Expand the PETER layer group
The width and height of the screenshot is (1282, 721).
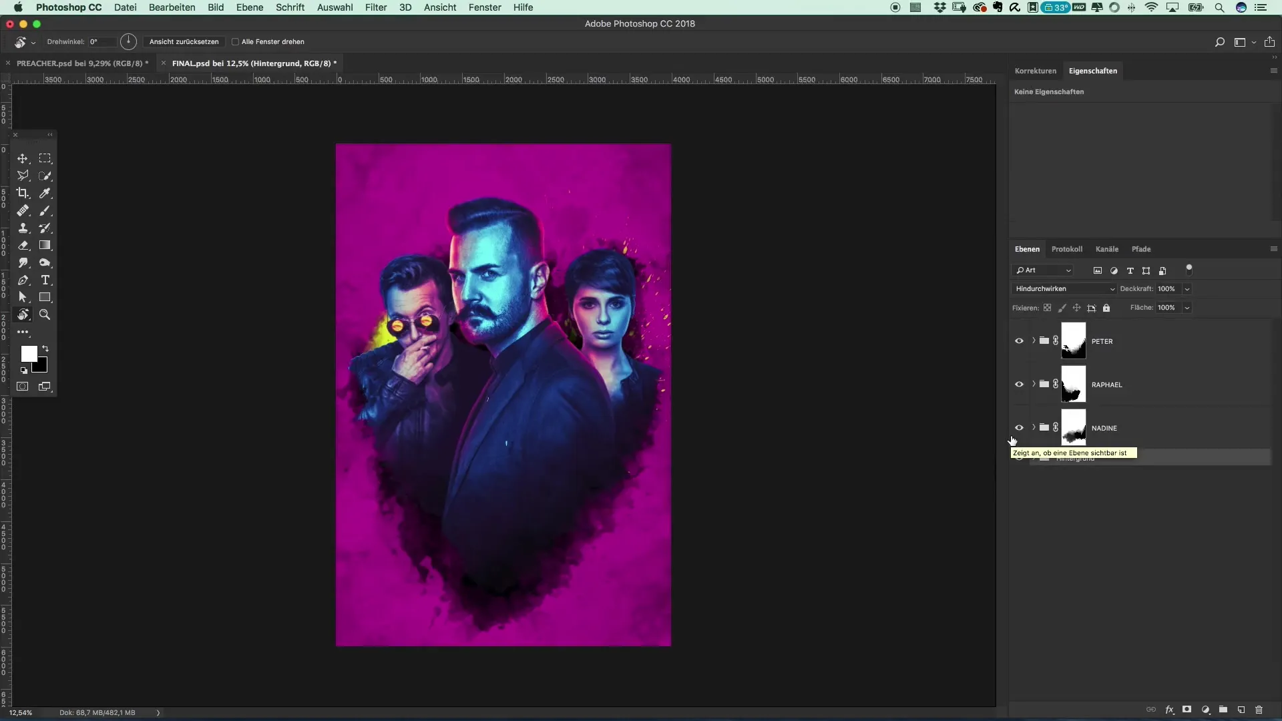click(x=1034, y=340)
